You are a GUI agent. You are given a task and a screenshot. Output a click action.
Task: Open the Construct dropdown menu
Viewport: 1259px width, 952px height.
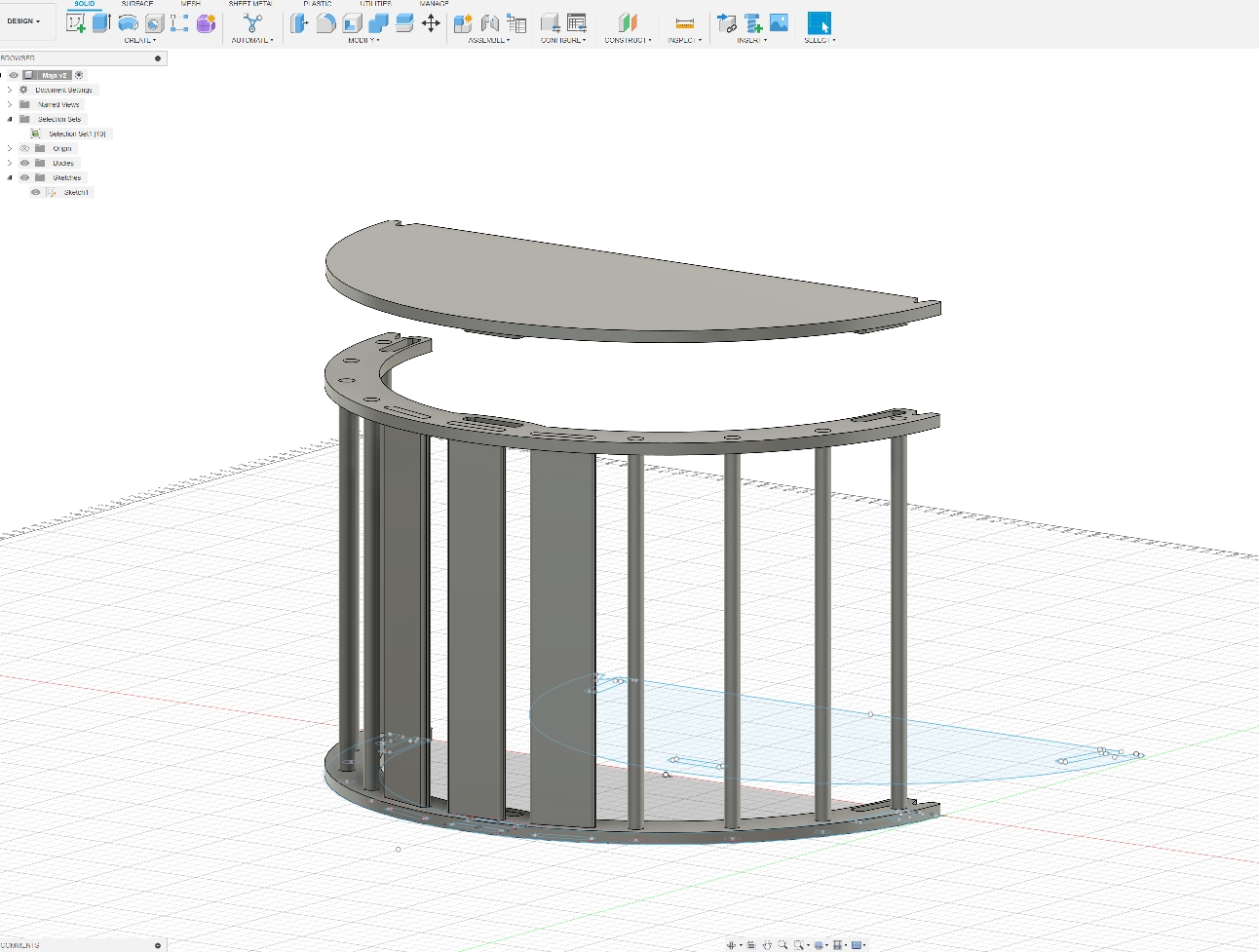tap(628, 41)
